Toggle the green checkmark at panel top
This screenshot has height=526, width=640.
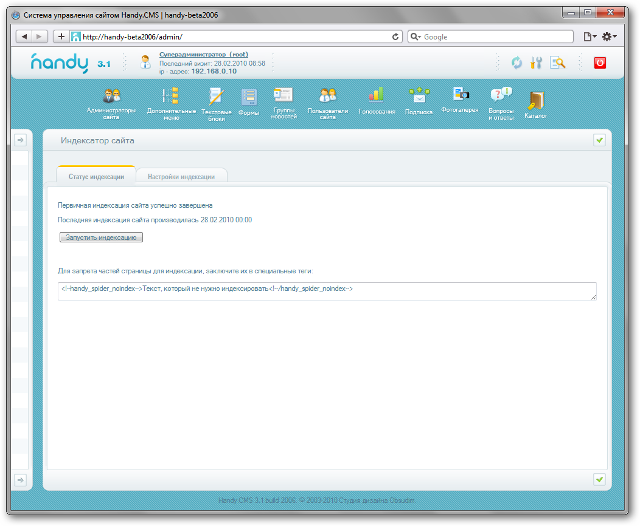click(600, 140)
